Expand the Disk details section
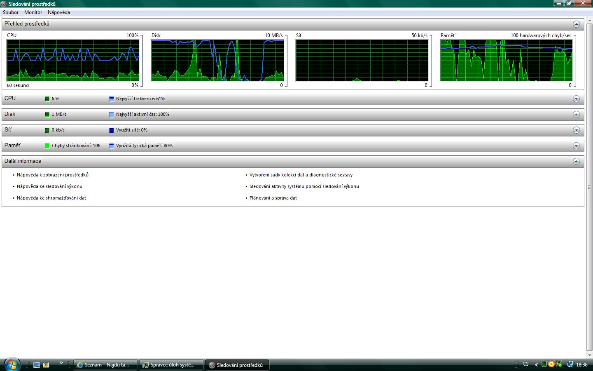This screenshot has height=371, width=593. click(576, 115)
